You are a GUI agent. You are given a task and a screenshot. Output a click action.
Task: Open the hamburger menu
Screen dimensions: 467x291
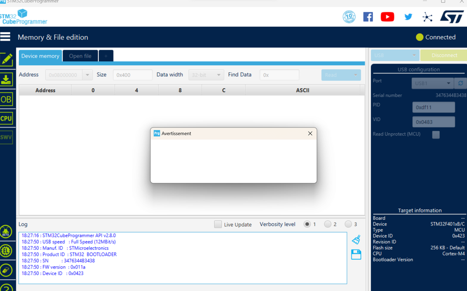[x=5, y=37]
